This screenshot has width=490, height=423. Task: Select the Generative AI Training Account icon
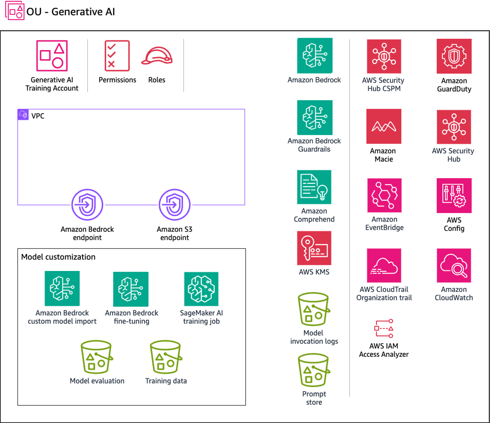(52, 56)
